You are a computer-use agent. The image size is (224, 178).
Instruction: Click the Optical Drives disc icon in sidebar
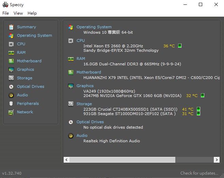pos(11,86)
